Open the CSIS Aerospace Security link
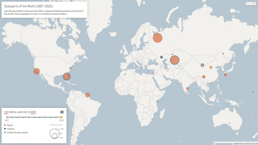 (223, 143)
